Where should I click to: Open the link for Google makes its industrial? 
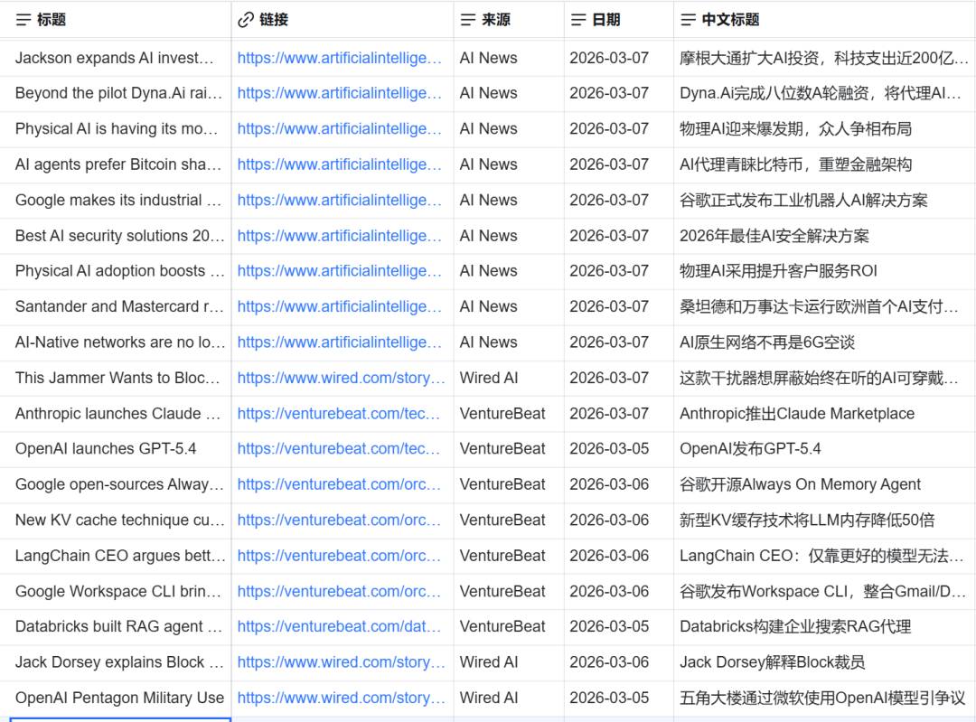(339, 200)
